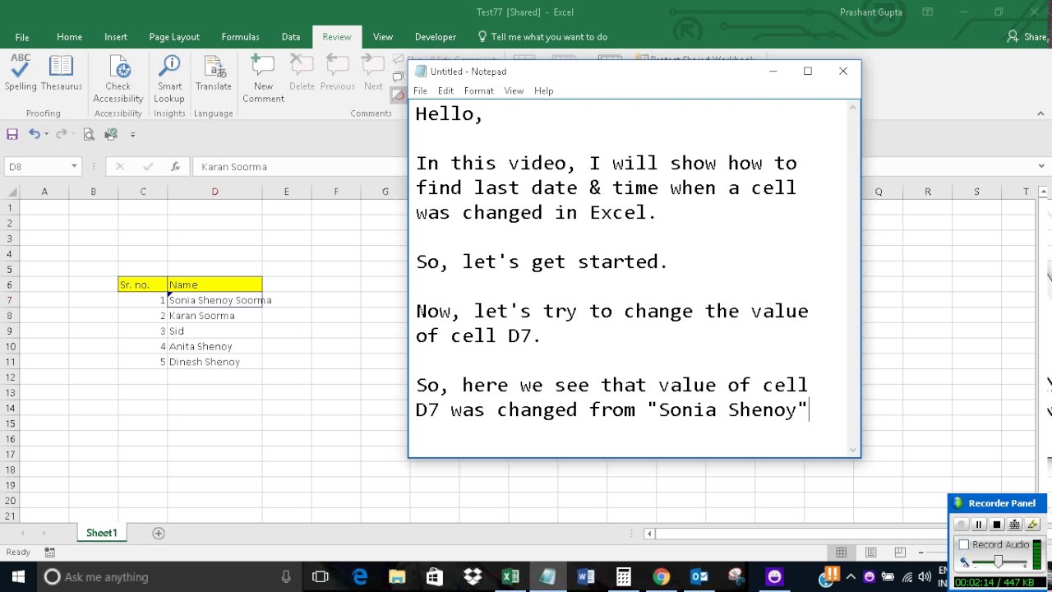Viewport: 1052px width, 592px height.
Task: Open the Notepad Help menu
Action: pyautogui.click(x=543, y=90)
